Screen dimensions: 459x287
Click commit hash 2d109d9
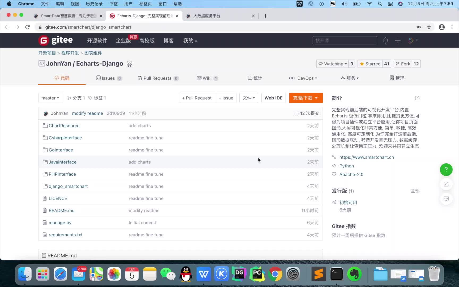(116, 113)
